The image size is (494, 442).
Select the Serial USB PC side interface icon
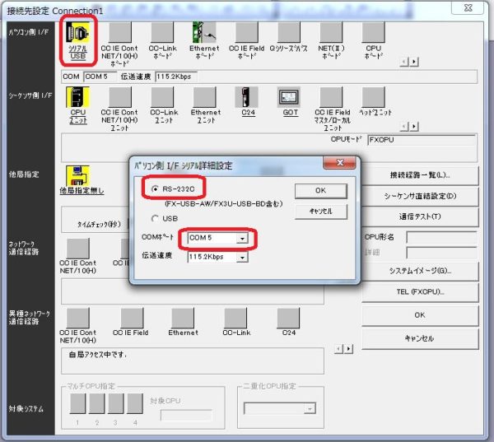coord(77,33)
